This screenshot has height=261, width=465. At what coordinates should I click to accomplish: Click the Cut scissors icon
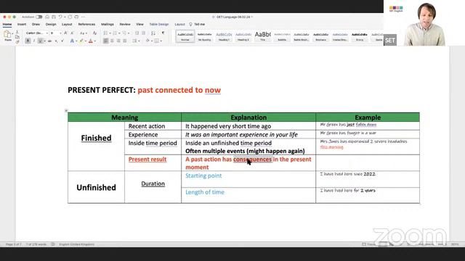tap(17, 32)
